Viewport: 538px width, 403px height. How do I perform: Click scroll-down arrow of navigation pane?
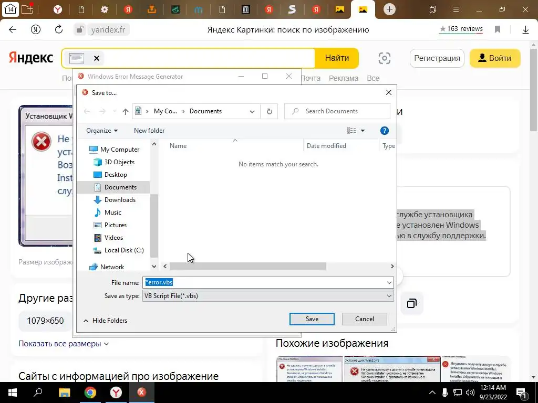[x=154, y=266]
